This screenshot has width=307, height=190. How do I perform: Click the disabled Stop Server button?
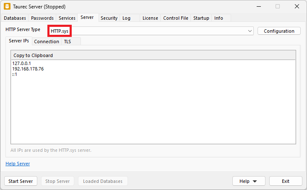point(57,181)
